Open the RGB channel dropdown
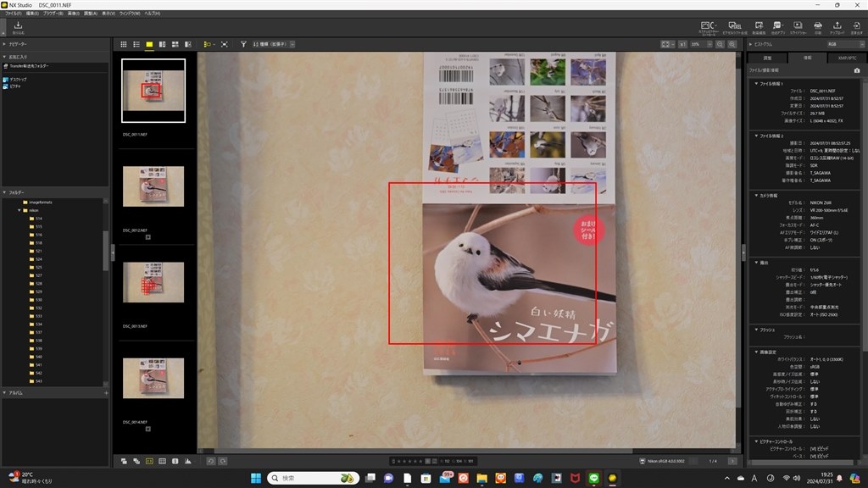Image resolution: width=868 pixels, height=488 pixels. click(845, 44)
